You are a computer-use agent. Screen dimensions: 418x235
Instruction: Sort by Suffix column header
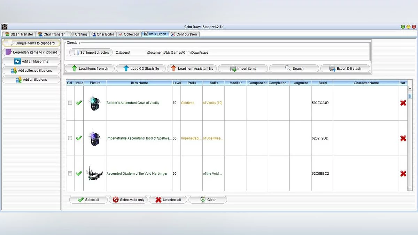[214, 83]
